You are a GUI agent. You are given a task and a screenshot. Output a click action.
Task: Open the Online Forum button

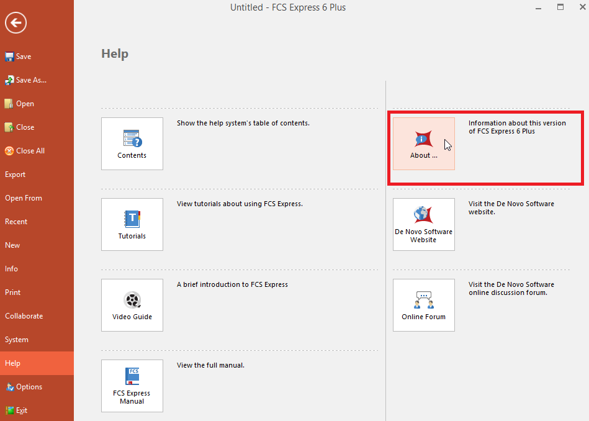coord(424,306)
